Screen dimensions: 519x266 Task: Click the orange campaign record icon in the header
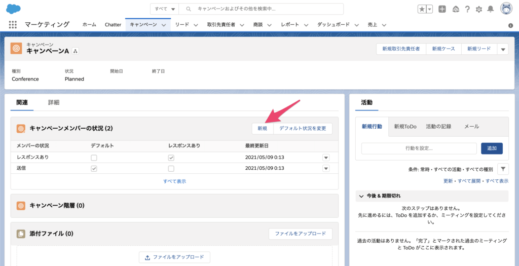[16, 48]
